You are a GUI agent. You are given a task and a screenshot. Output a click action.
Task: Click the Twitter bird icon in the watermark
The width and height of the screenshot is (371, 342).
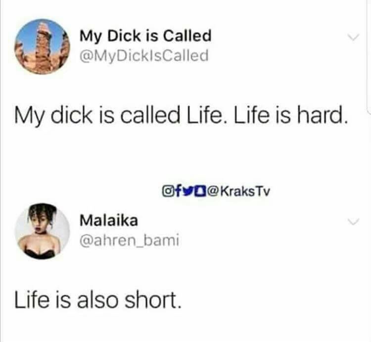coord(187,192)
